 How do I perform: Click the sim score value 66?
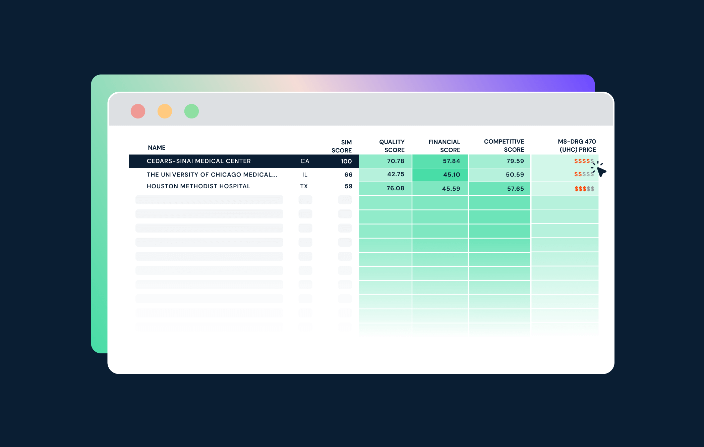pos(348,175)
